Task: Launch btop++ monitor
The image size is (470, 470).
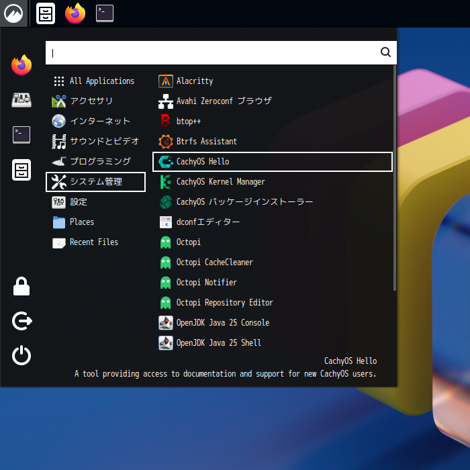Action: (x=273, y=121)
